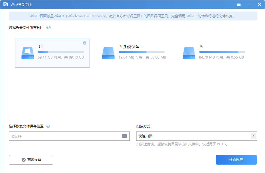Open 高级设置 advanced settings
This screenshot has height=173, width=265.
tap(31, 160)
